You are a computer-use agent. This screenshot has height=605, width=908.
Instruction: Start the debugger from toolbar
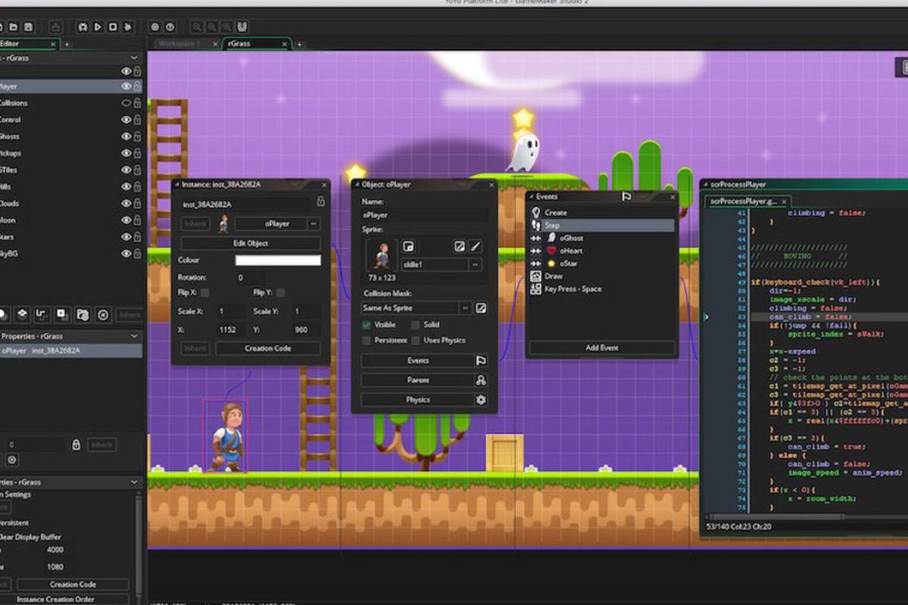[82, 26]
